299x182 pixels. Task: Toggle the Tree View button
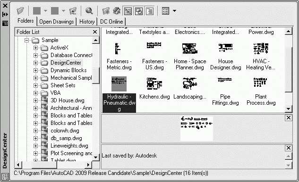click(128, 11)
